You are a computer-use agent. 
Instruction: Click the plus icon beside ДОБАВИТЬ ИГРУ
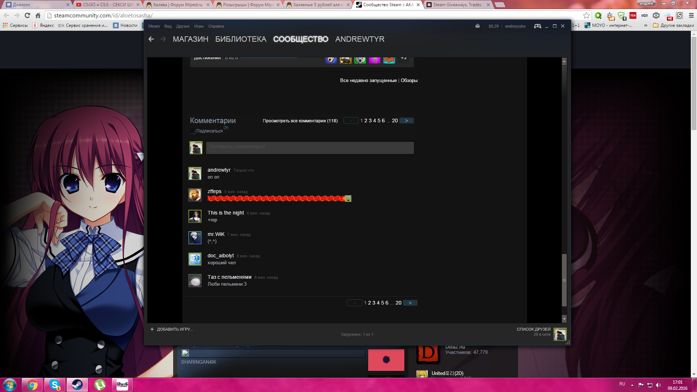(x=152, y=329)
